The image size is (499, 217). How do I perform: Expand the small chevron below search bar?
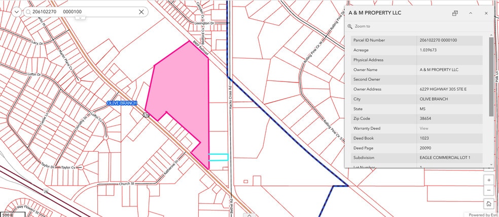80,18
